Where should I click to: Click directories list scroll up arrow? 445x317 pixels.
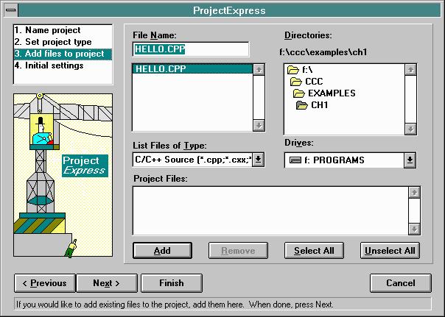point(410,69)
